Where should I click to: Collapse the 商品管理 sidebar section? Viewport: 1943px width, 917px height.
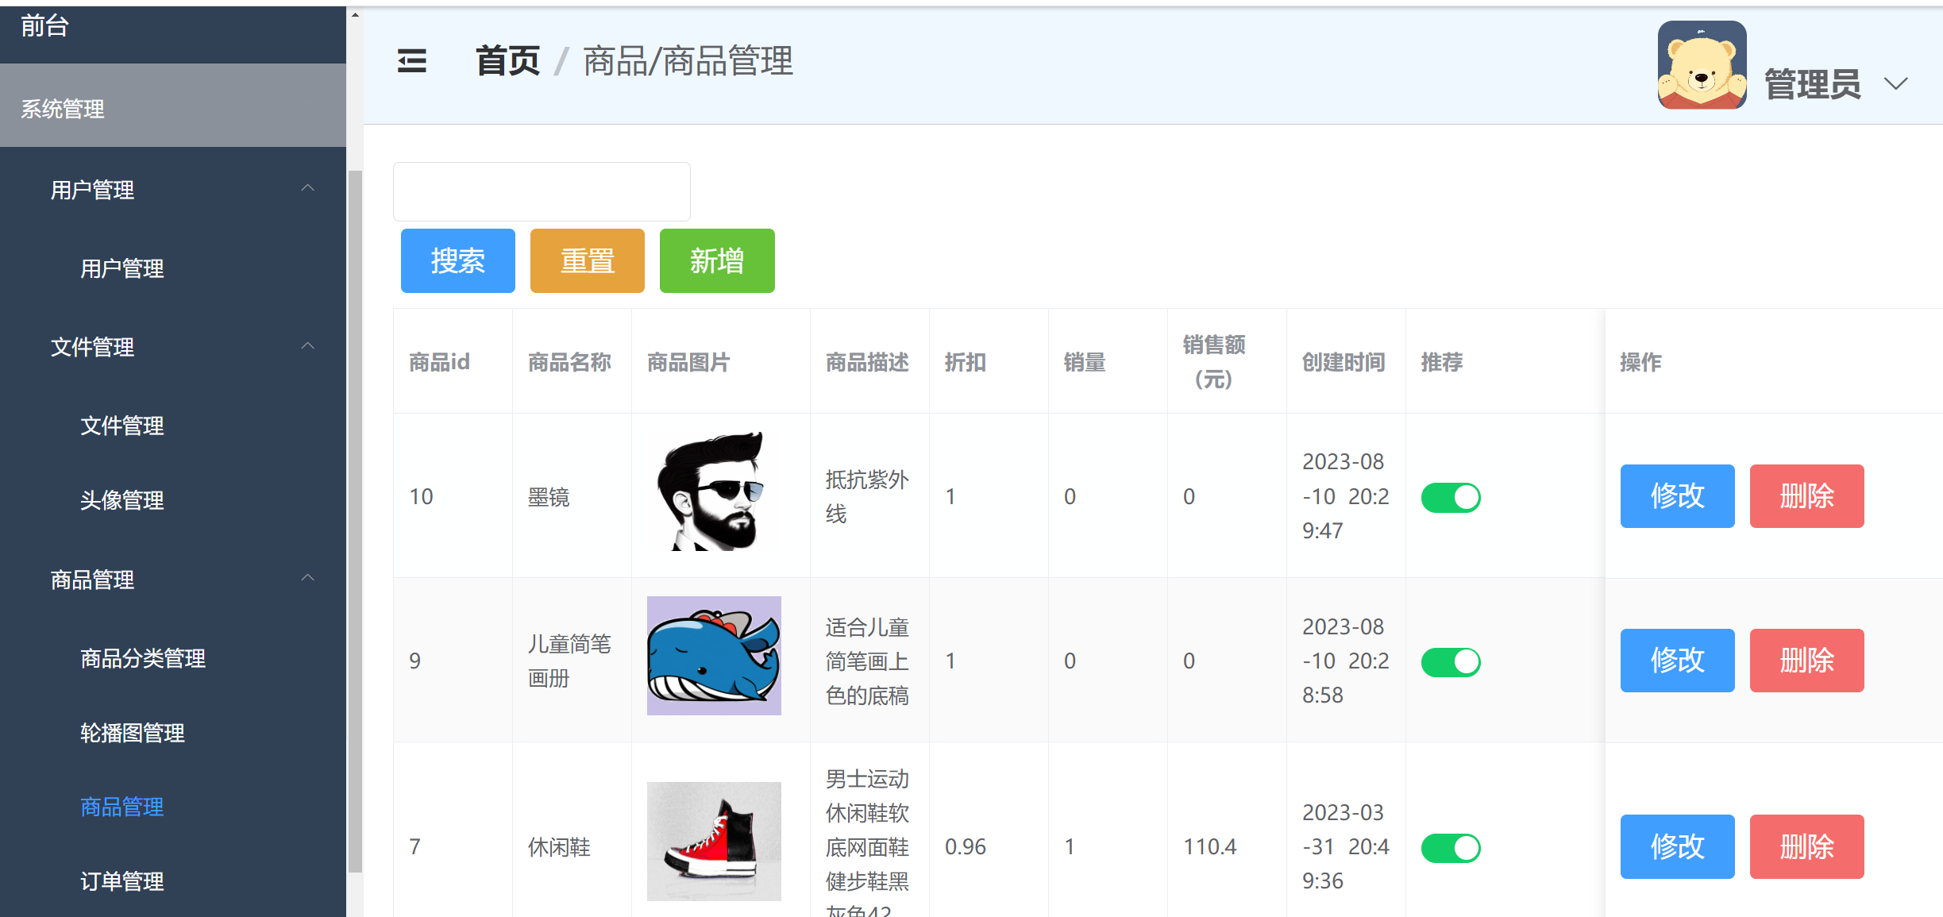point(309,579)
